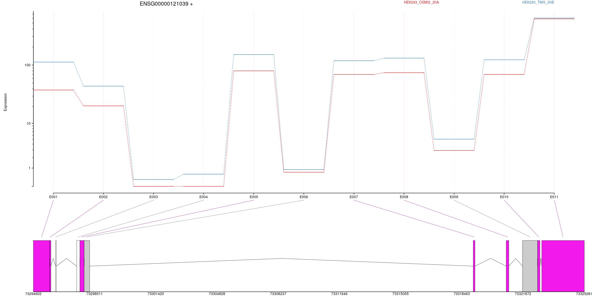Image resolution: width=612 pixels, height=306 pixels.
Task: Click the E008 exon axis label
Action: click(x=404, y=197)
